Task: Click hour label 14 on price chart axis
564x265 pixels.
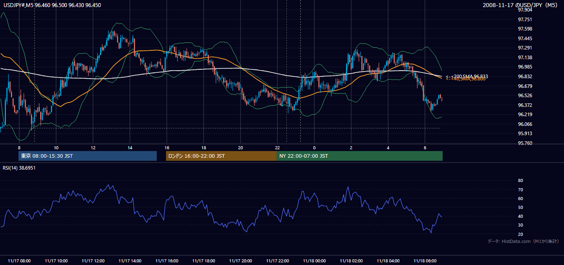Action: [130, 148]
